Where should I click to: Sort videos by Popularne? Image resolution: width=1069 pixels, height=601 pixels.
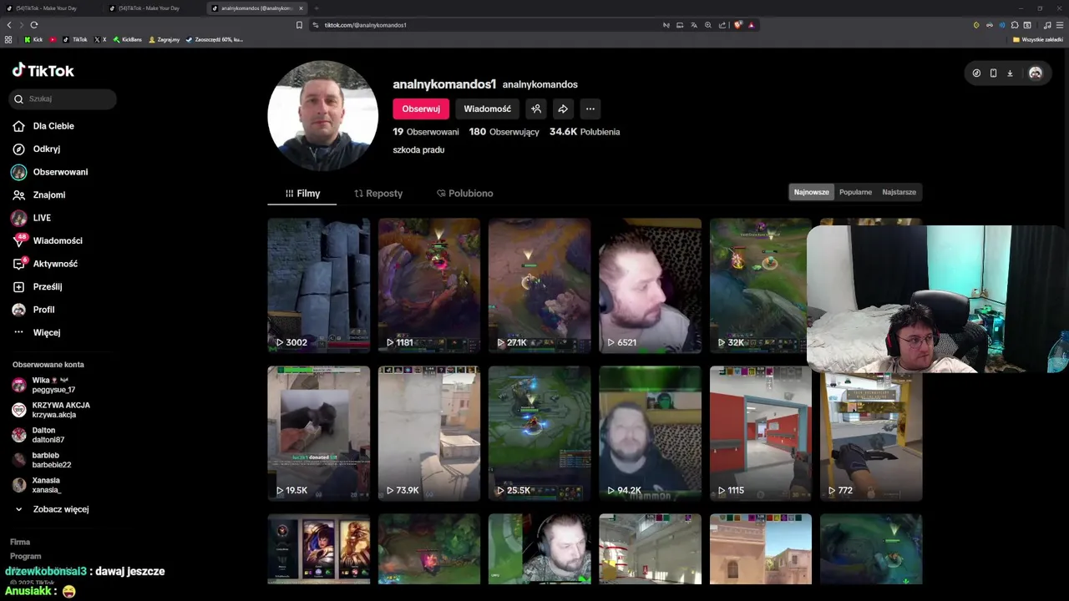coord(855,192)
